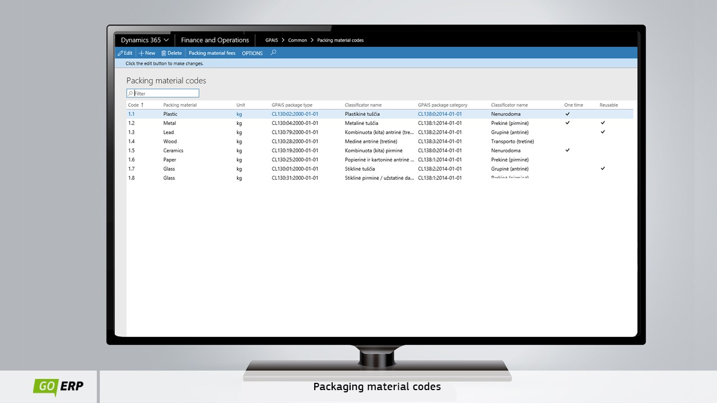
Task: Select code 1.7 cell
Action: point(132,169)
